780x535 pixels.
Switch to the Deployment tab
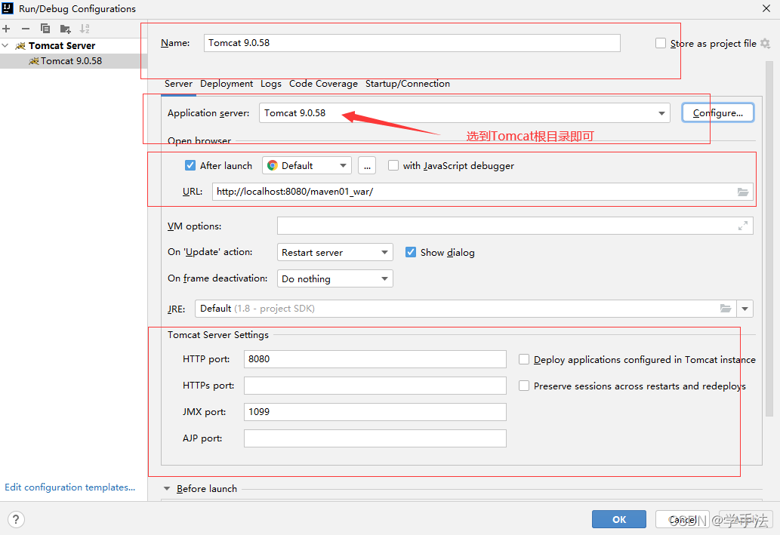(x=227, y=84)
